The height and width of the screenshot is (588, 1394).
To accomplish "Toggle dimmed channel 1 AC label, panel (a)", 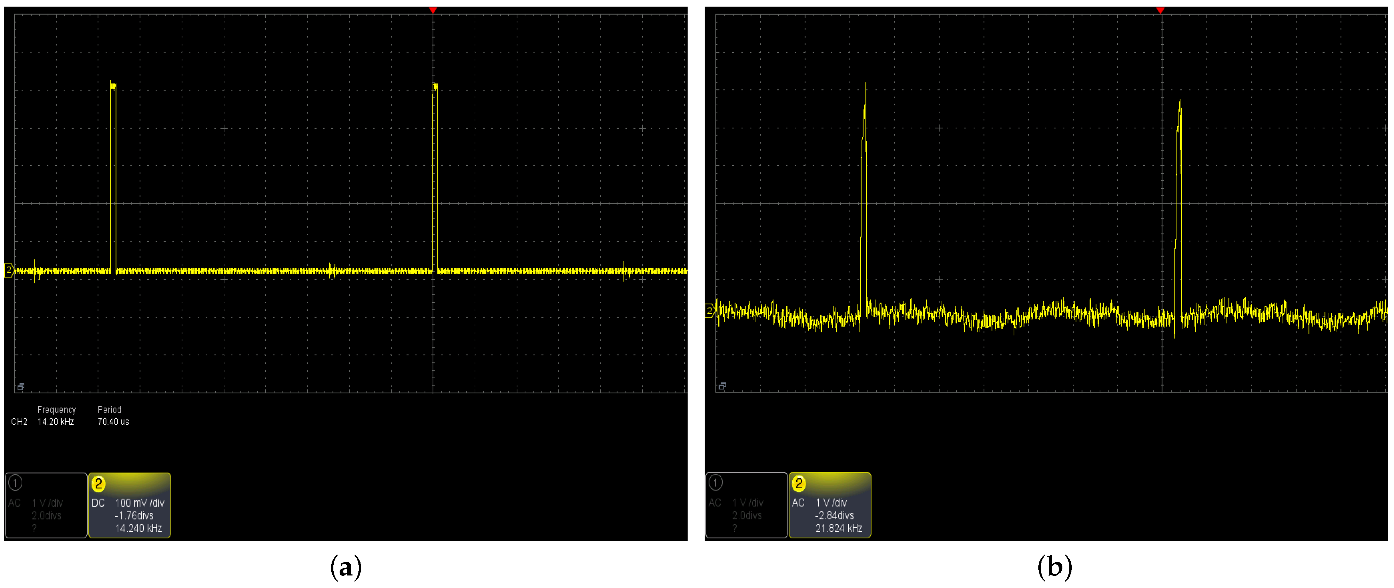I will (x=15, y=502).
